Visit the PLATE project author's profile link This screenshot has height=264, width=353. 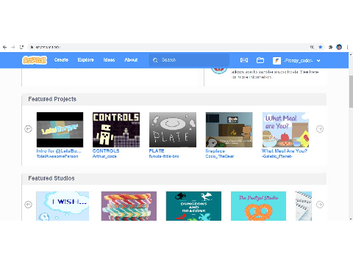pyautogui.click(x=164, y=156)
